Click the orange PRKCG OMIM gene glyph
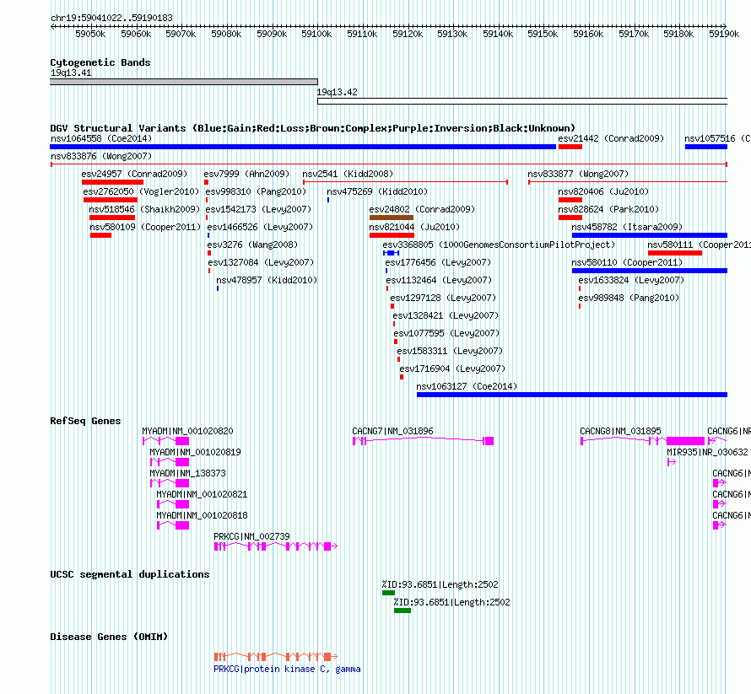 [275, 657]
